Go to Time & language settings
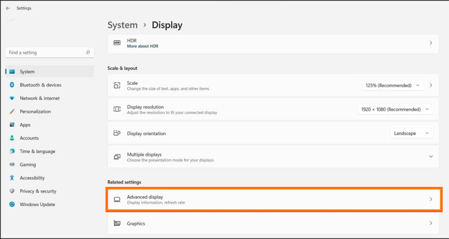The height and width of the screenshot is (239, 449). click(x=37, y=151)
